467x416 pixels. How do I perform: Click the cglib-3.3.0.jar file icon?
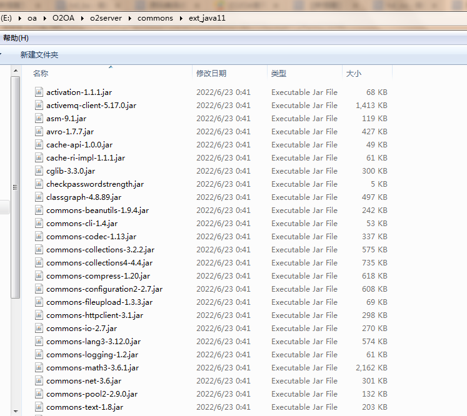39,171
